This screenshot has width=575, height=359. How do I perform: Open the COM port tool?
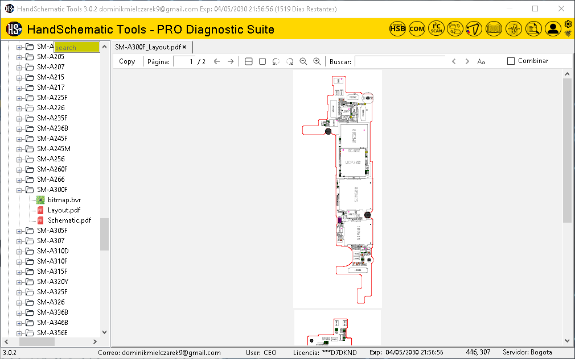[417, 28]
